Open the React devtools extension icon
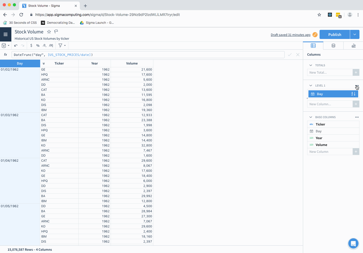Screen dimensions: 363x253 coord(330,15)
